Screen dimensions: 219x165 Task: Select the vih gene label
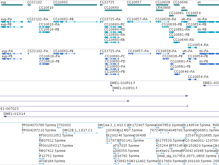coord(183,8)
